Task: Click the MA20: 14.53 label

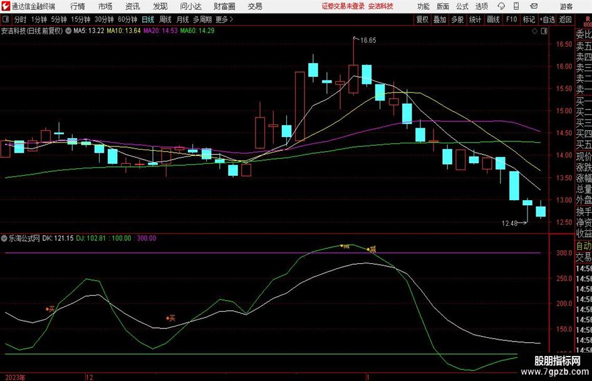Action: [160, 31]
